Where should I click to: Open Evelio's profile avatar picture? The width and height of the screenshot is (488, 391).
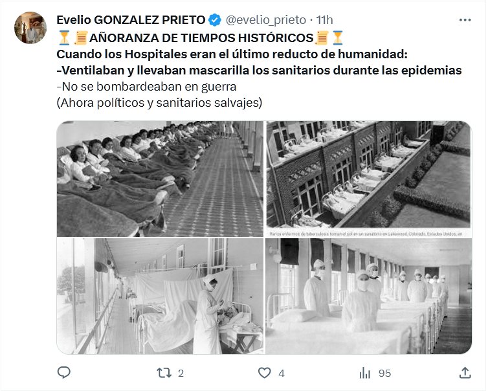[30, 28]
